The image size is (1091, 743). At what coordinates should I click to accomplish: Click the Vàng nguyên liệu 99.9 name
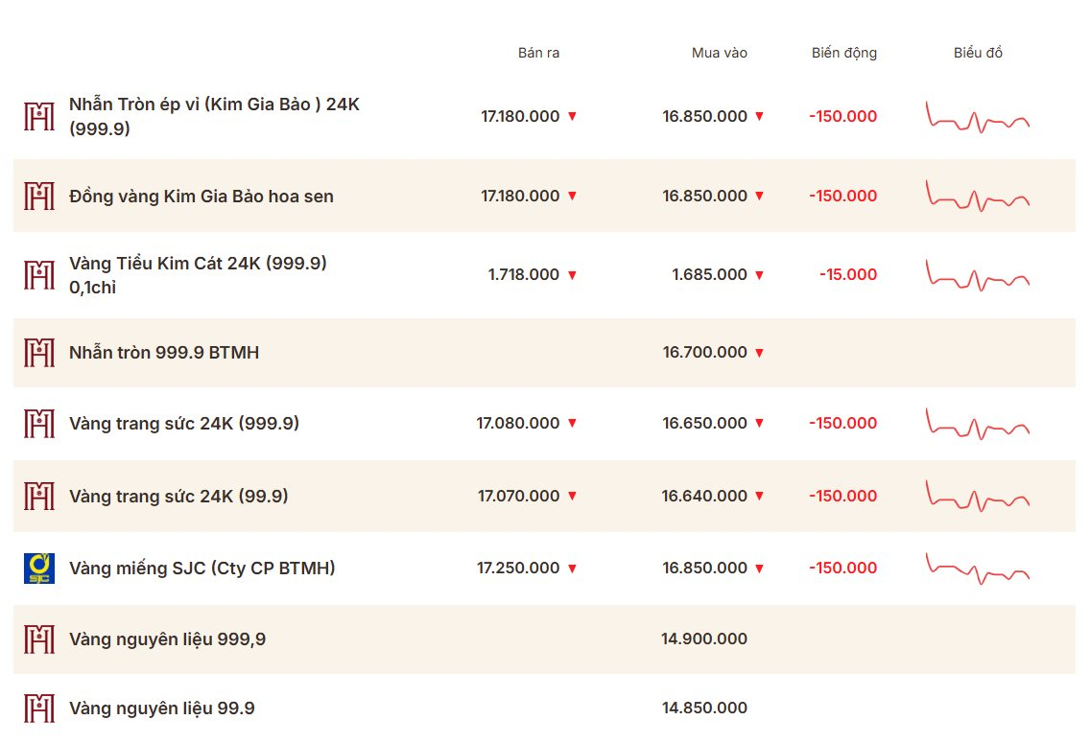tap(162, 708)
